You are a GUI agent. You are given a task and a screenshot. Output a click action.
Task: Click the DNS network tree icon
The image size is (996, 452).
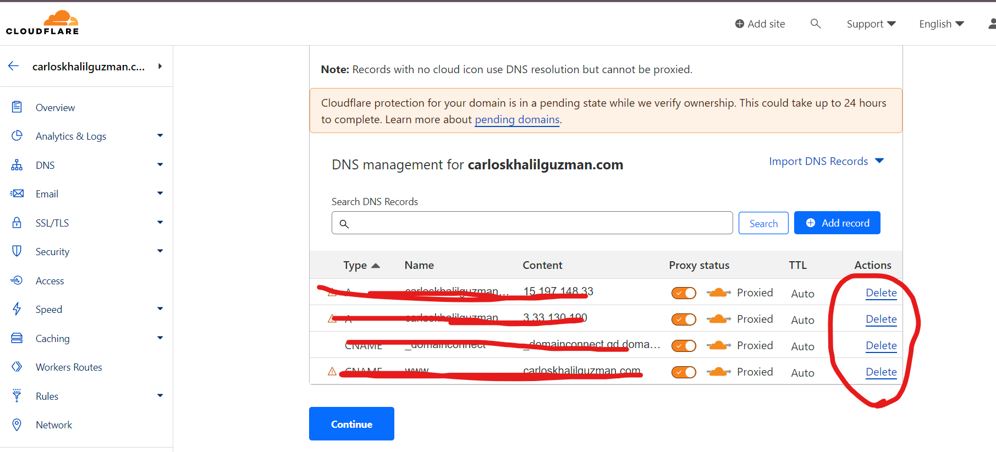click(17, 164)
